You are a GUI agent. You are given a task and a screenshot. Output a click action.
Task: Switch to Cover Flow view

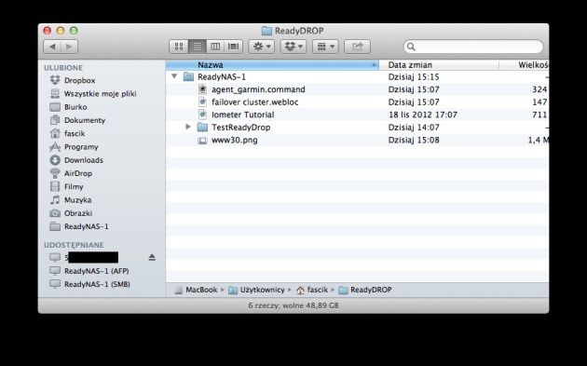coord(234,47)
